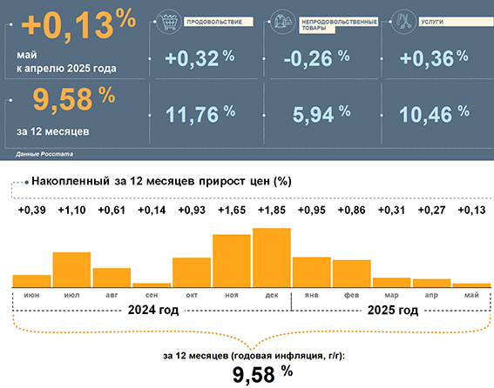Click the non-food value -0,26%
Viewport: 494px width, 388px height.
click(x=316, y=58)
